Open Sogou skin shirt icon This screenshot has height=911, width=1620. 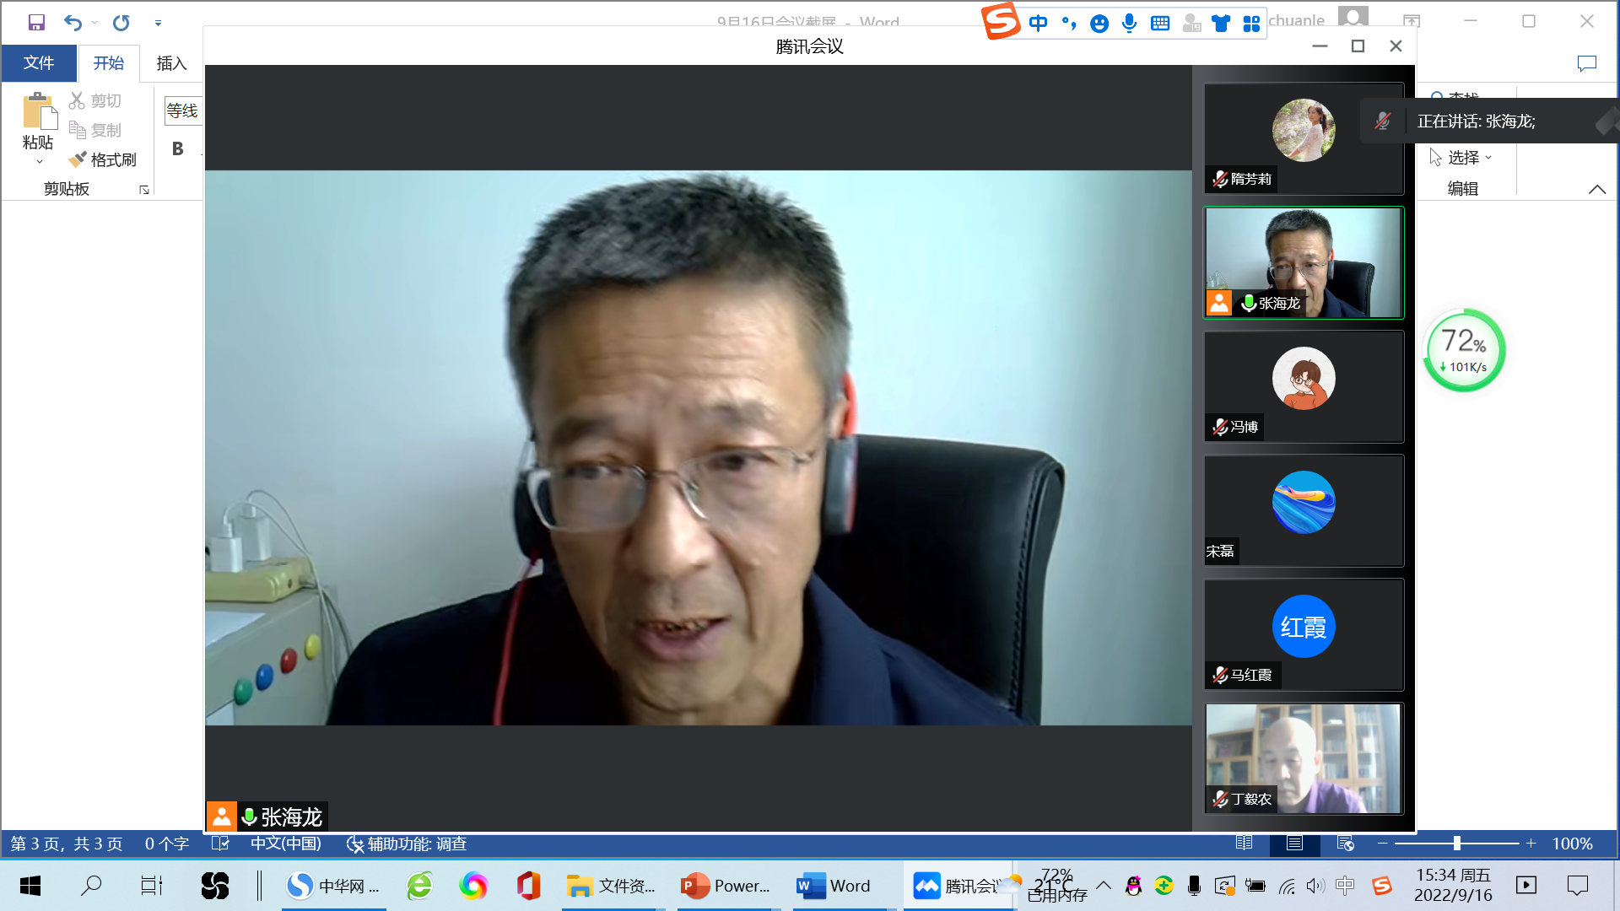(1221, 23)
